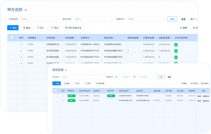Click 项目进度生成 button in contract toolbar
This screenshot has height=134, width=211.
click(x=73, y=28)
